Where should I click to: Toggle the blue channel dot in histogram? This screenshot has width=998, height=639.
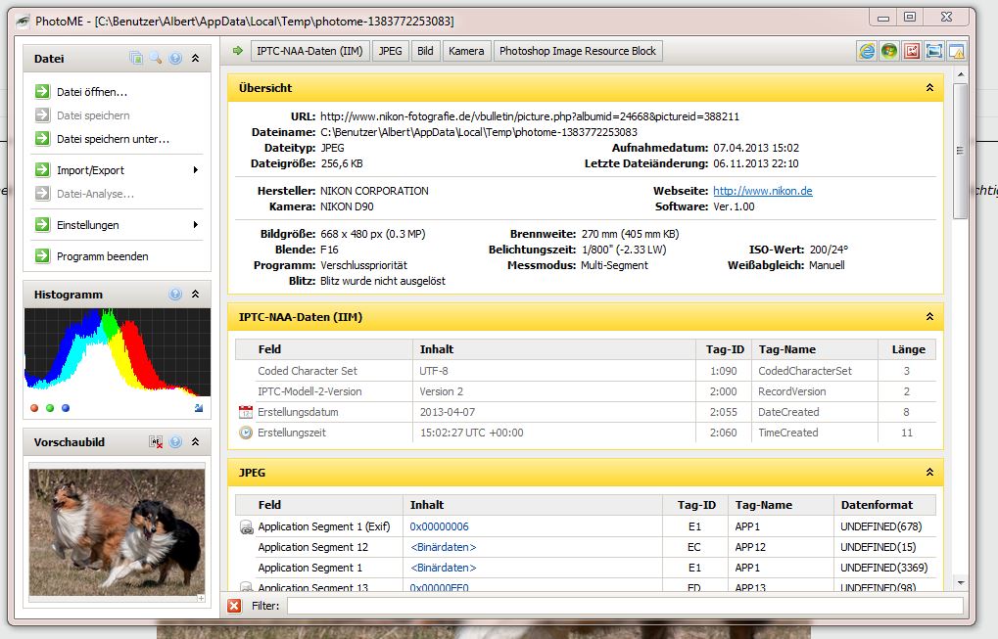pyautogui.click(x=65, y=408)
